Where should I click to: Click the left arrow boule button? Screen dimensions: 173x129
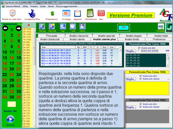click(5, 28)
